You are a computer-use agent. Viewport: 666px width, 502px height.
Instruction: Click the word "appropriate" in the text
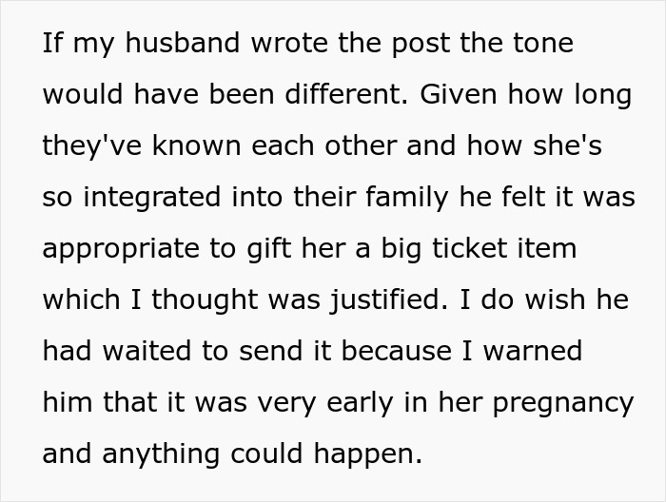click(121, 249)
